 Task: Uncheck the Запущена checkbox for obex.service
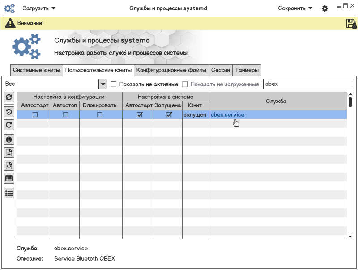click(x=169, y=115)
